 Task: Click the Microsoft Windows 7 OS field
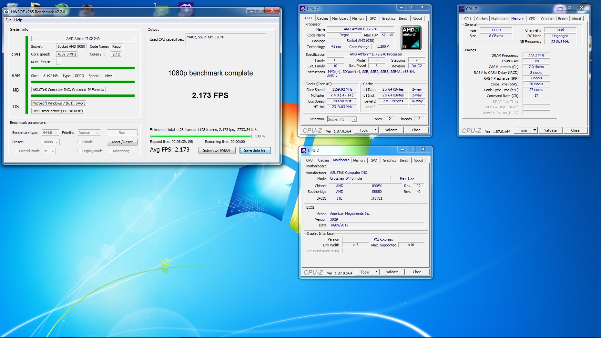tap(59, 104)
